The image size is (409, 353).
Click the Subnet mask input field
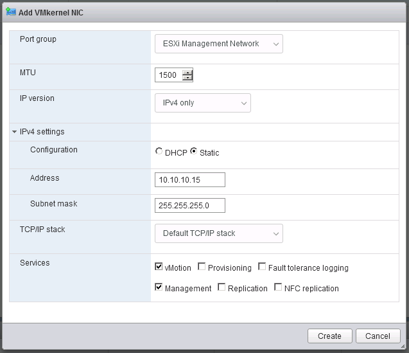190,205
